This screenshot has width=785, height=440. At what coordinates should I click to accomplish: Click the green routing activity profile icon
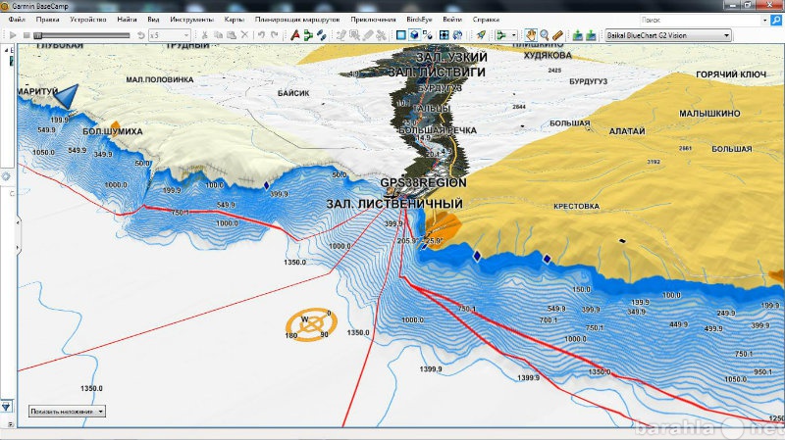[501, 35]
